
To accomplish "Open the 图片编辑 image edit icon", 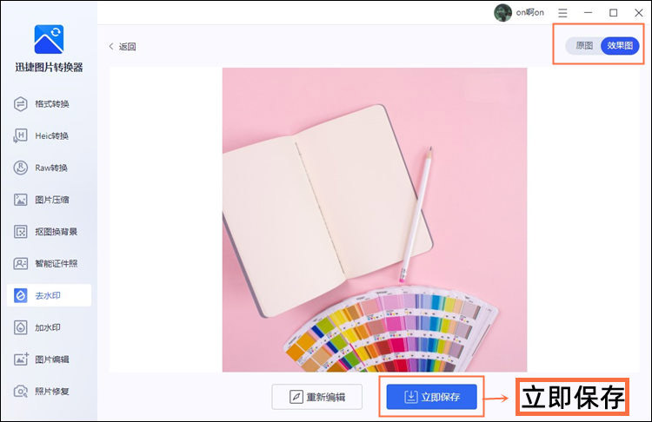I will pos(20,359).
